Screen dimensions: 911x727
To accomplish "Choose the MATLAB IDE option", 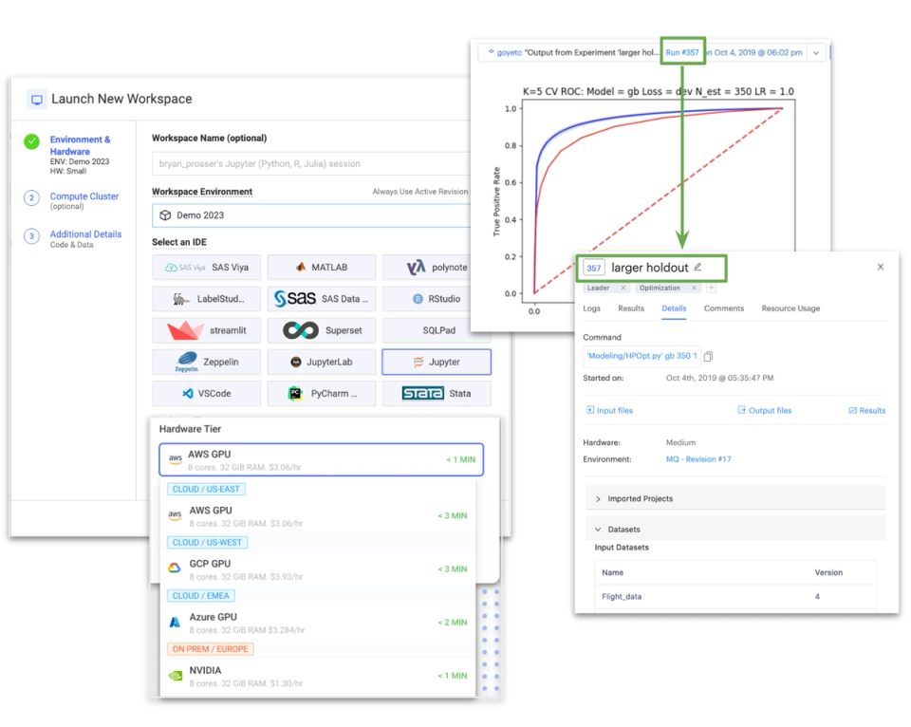I will pos(322,268).
